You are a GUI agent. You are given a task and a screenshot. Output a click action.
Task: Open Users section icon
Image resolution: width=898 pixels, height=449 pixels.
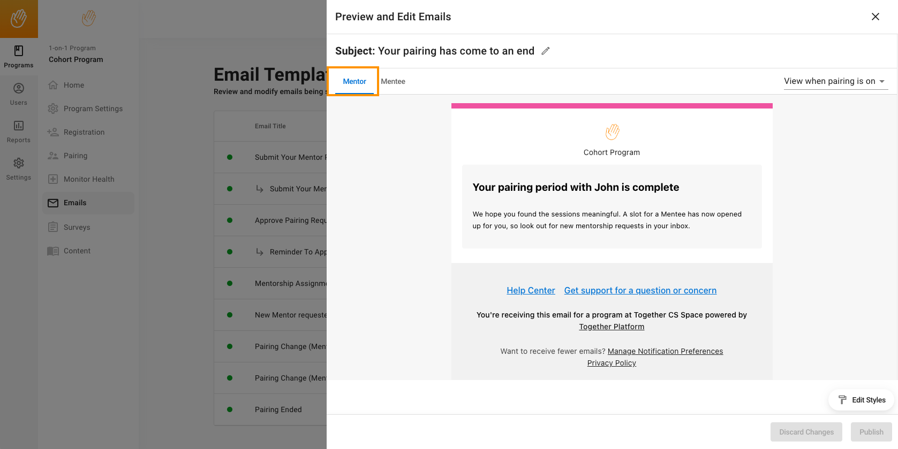coord(19,94)
